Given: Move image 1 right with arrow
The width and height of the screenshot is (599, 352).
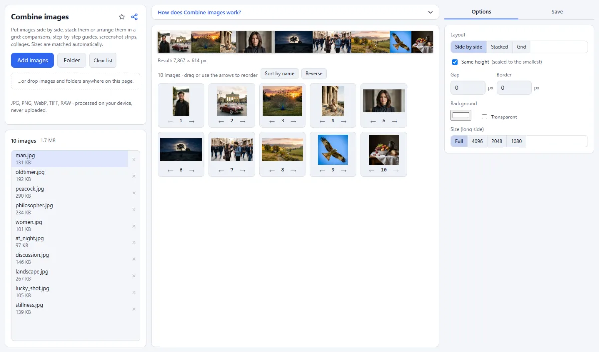Looking at the screenshot, I should pos(192,121).
